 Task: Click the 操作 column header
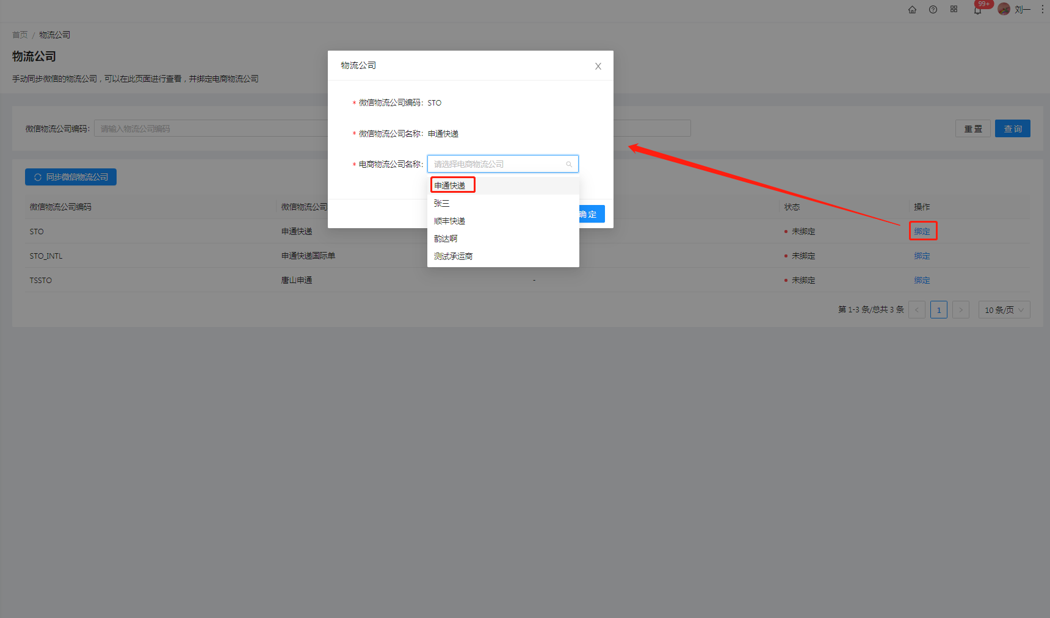coord(922,207)
